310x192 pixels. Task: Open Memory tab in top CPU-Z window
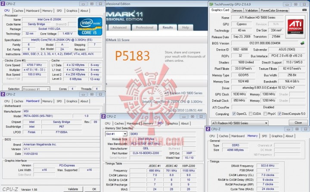[x=47, y=11]
